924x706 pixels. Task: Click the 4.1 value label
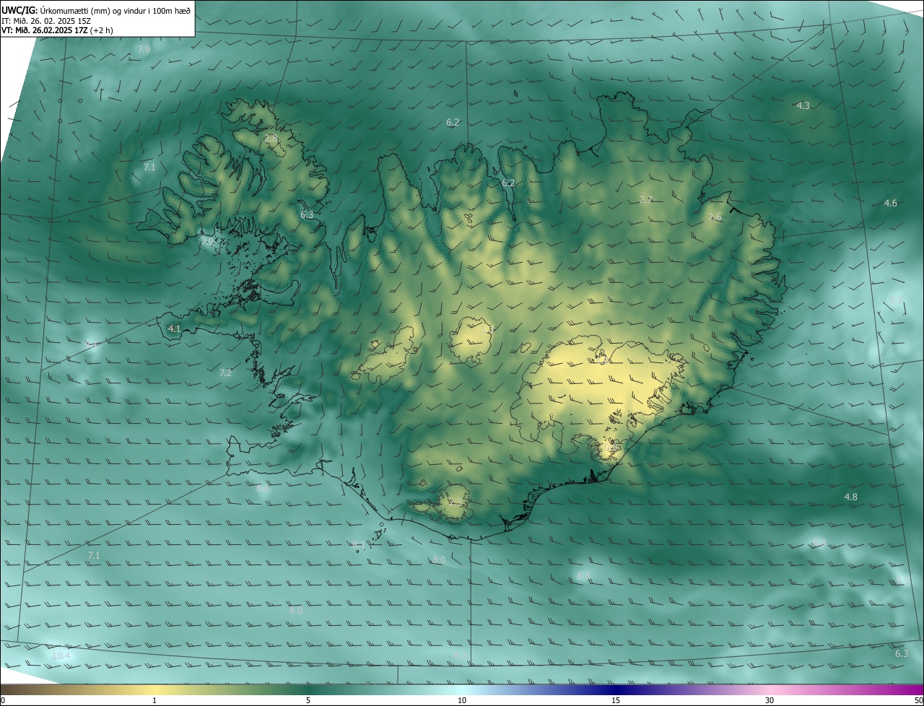(174, 328)
